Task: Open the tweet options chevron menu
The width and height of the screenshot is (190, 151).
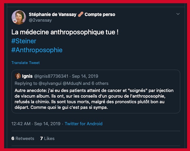Action: coord(178,14)
